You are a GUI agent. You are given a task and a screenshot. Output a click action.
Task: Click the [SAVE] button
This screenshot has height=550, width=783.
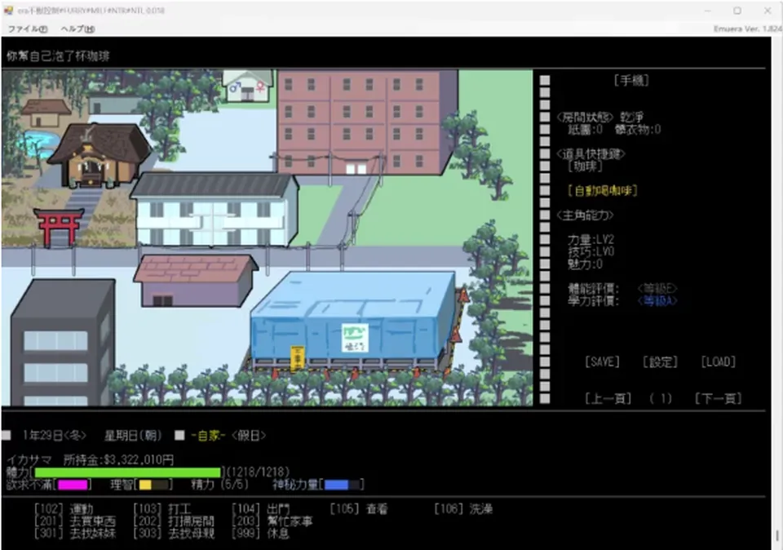[602, 361]
